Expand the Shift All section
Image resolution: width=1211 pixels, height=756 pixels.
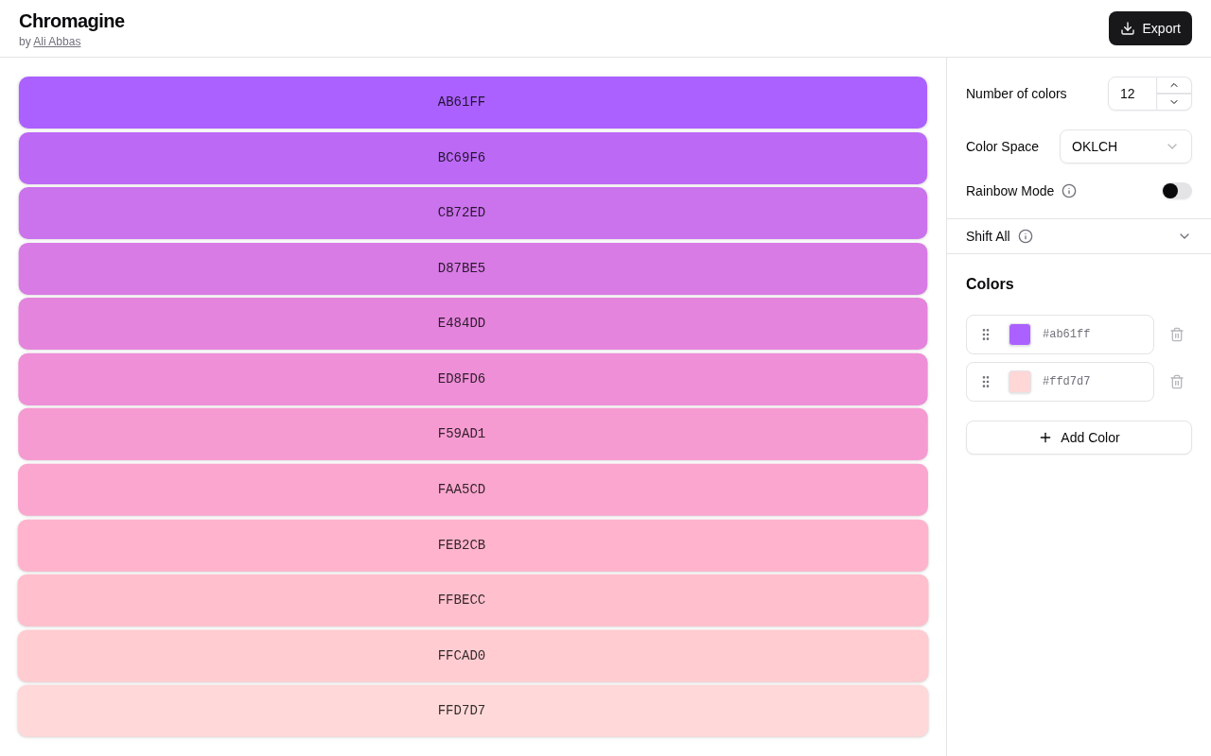point(1184,236)
